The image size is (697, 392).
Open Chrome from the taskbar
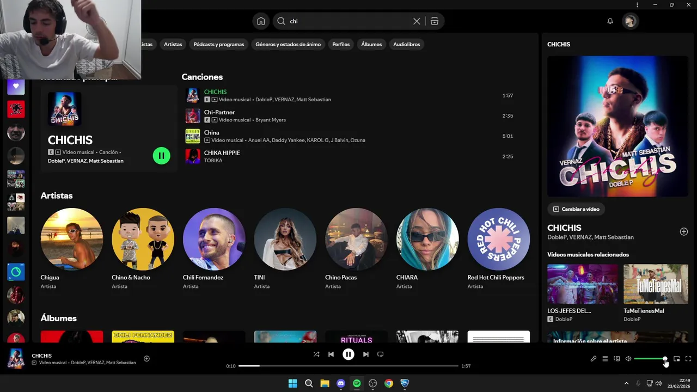click(x=389, y=383)
